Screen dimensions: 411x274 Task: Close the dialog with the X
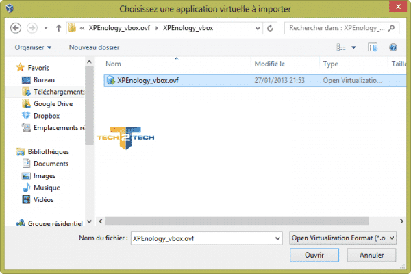tap(398, 7)
